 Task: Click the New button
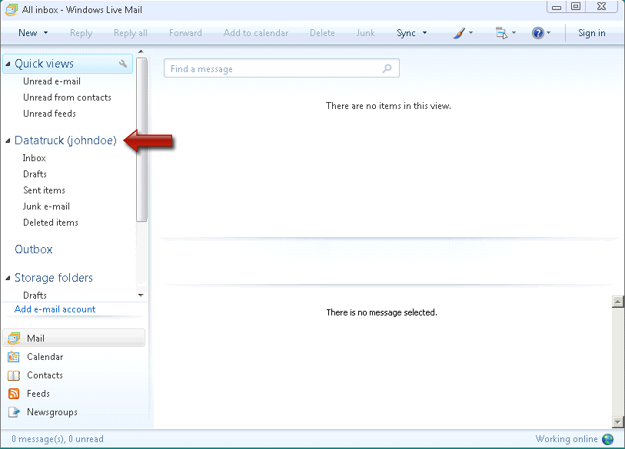tap(28, 33)
